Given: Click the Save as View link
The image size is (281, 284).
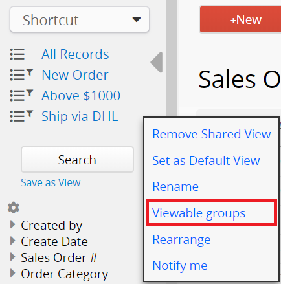Looking at the screenshot, I should click(51, 182).
